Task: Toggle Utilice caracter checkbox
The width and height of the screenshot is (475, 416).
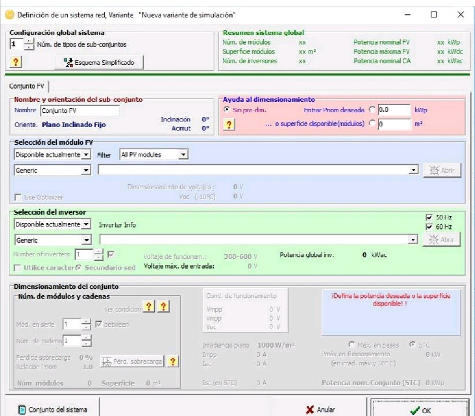Action: (x=18, y=268)
